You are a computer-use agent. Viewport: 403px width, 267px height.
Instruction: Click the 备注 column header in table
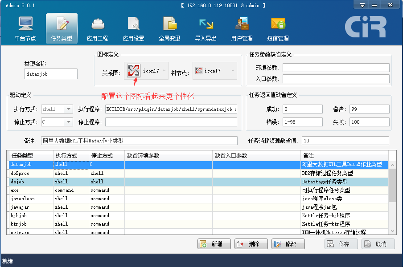tap(345, 156)
